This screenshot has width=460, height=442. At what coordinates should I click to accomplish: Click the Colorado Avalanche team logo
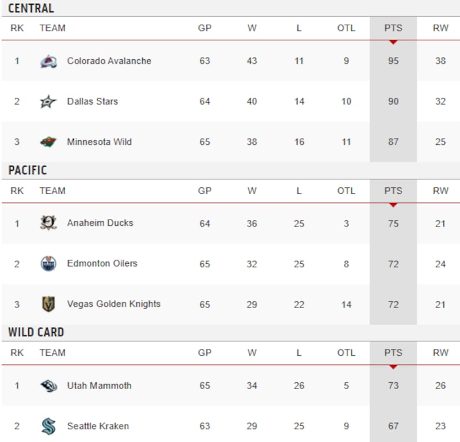[x=49, y=62]
